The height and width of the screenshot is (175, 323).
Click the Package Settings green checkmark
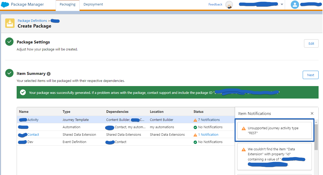click(x=9, y=42)
